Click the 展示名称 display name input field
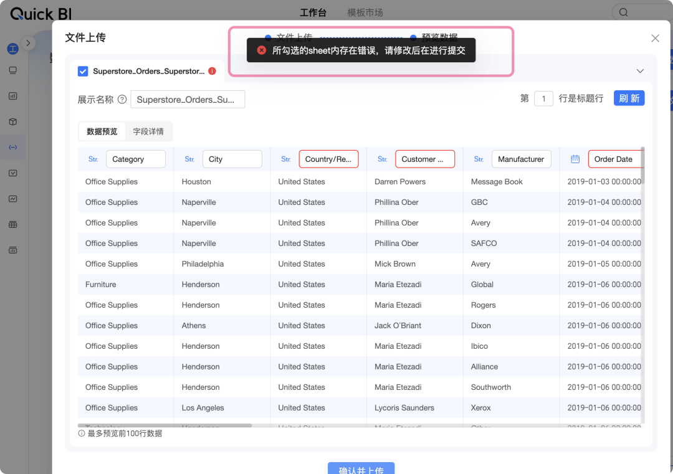Image resolution: width=673 pixels, height=474 pixels. click(x=187, y=99)
